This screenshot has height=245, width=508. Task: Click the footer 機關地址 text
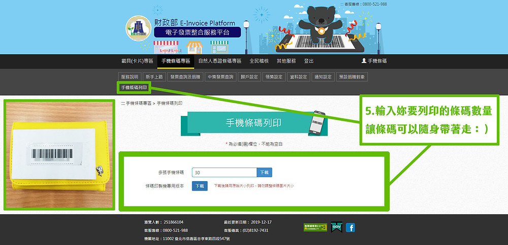[187, 239]
